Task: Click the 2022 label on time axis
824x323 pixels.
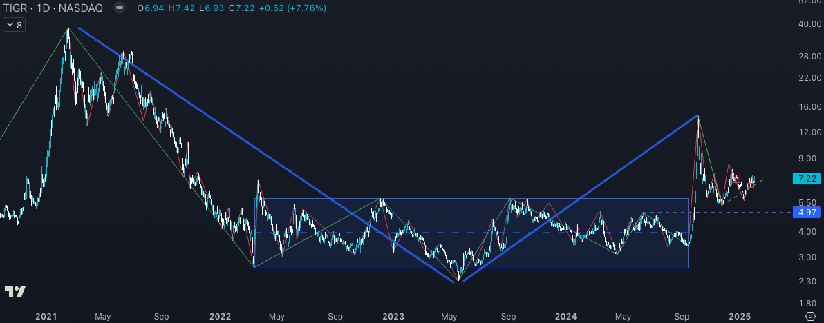Action: 220,316
